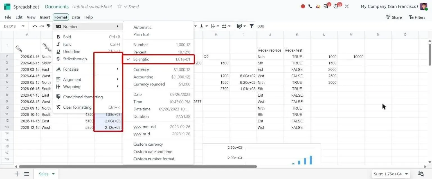Click the horizontal scrollbar thumb

138,166
